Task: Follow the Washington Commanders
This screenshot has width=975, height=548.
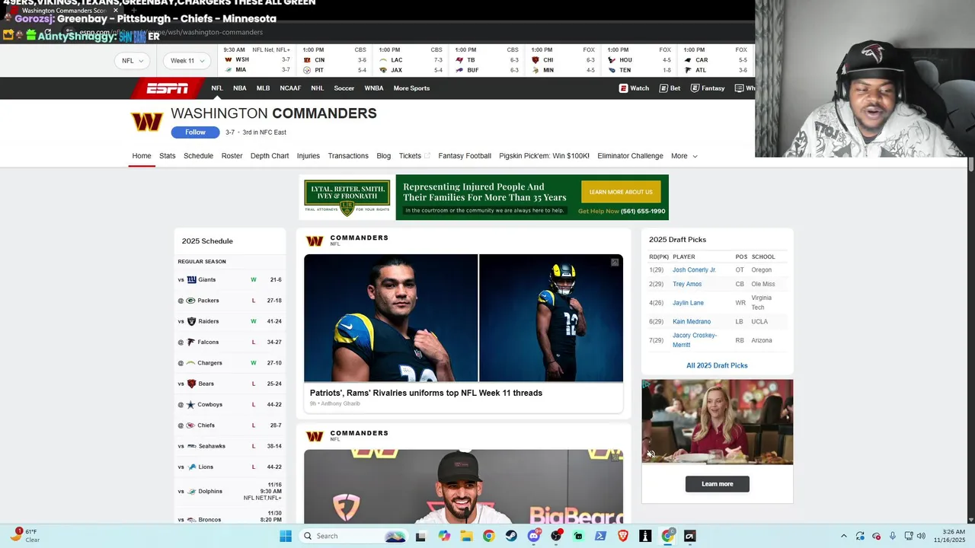Action: point(195,132)
